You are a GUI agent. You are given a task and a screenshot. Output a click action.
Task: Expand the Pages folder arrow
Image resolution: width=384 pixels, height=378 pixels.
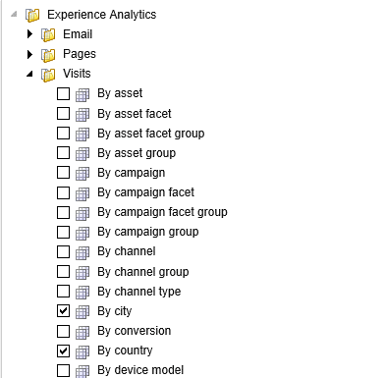tap(29, 54)
